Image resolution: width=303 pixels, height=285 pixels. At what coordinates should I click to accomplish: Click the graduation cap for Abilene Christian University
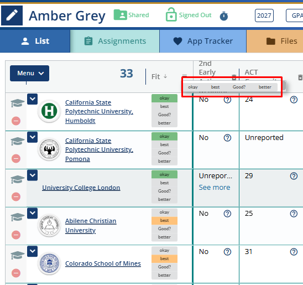click(18, 217)
